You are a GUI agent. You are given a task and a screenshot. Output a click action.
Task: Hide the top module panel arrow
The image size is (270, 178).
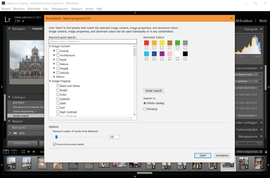[135, 13]
